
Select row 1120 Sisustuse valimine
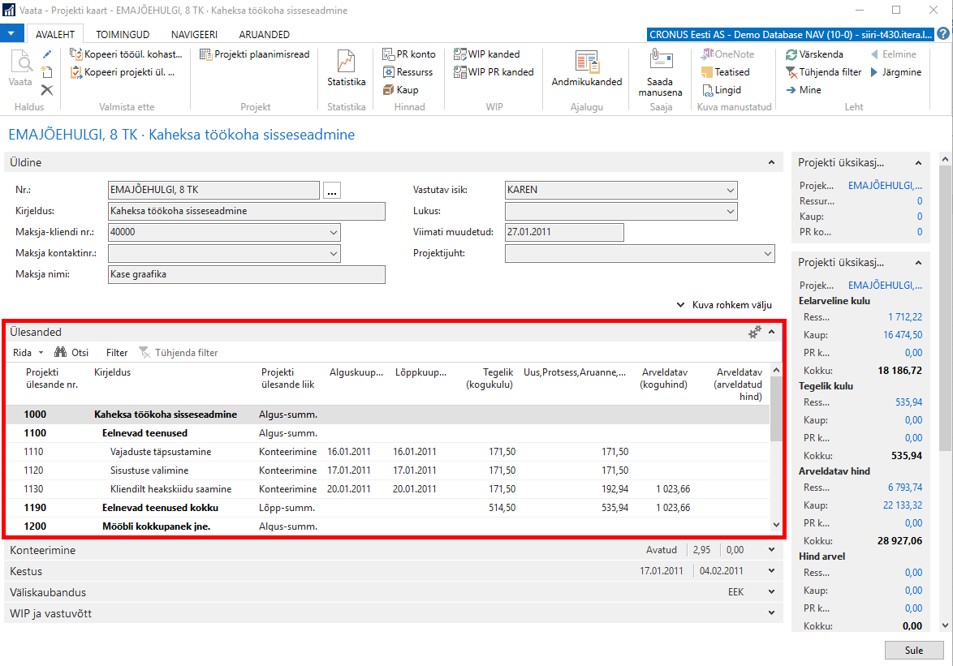click(388, 470)
